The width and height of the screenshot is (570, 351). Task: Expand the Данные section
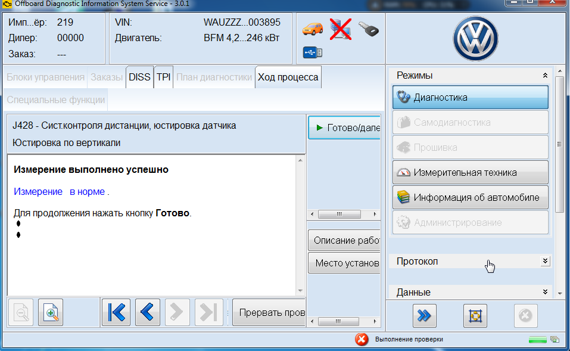pyautogui.click(x=544, y=292)
